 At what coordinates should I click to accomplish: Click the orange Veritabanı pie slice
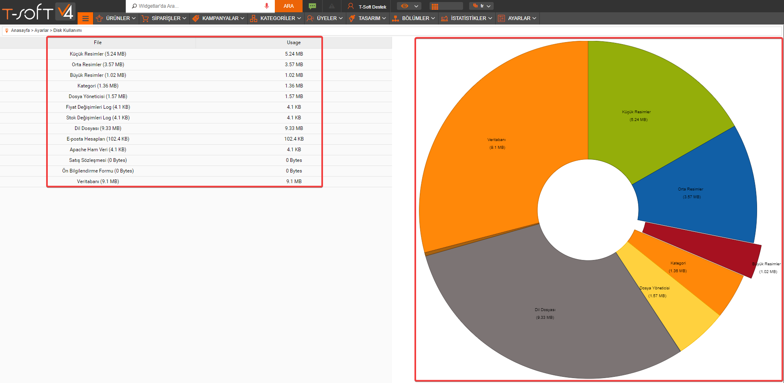[x=497, y=143]
